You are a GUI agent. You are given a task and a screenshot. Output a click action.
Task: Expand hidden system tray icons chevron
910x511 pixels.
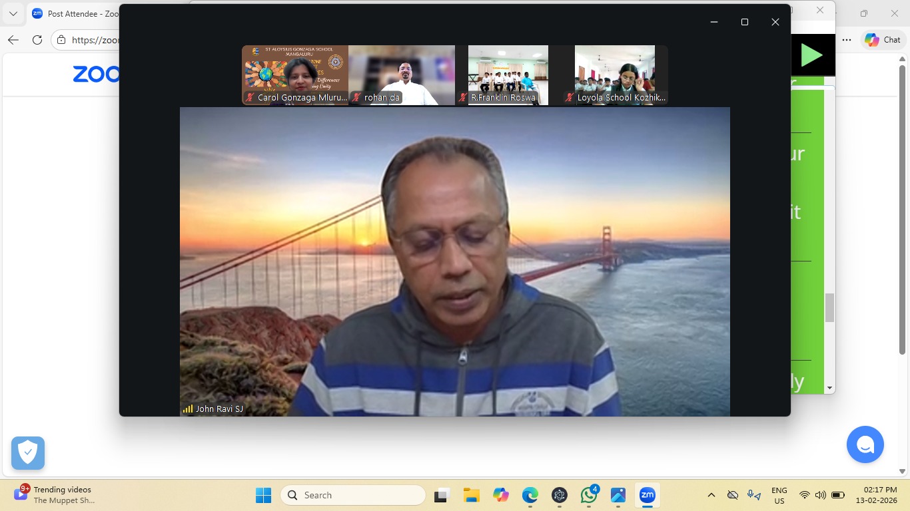711,495
